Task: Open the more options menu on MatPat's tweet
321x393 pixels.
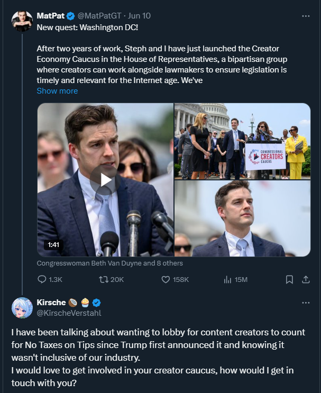Action: 305,16
